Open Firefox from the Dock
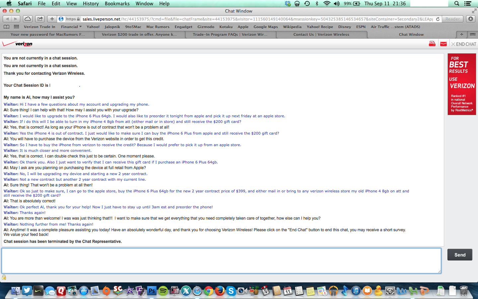The height and width of the screenshot is (299, 478). point(220,291)
